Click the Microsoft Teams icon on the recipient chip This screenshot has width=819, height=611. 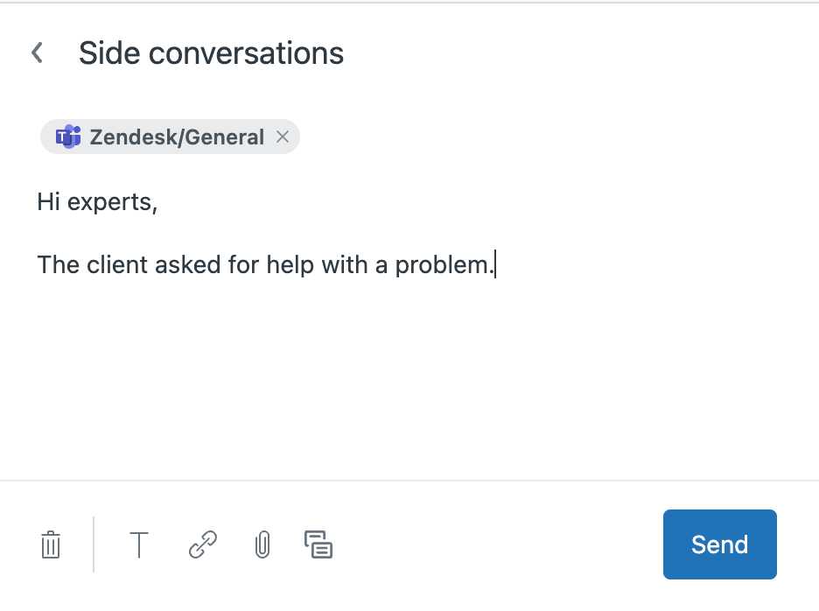(x=71, y=137)
